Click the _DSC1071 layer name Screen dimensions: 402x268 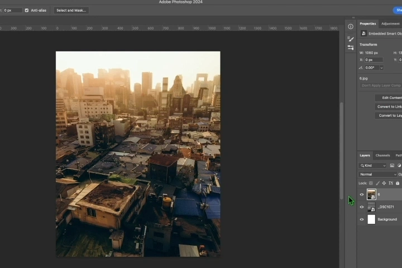(x=386, y=207)
